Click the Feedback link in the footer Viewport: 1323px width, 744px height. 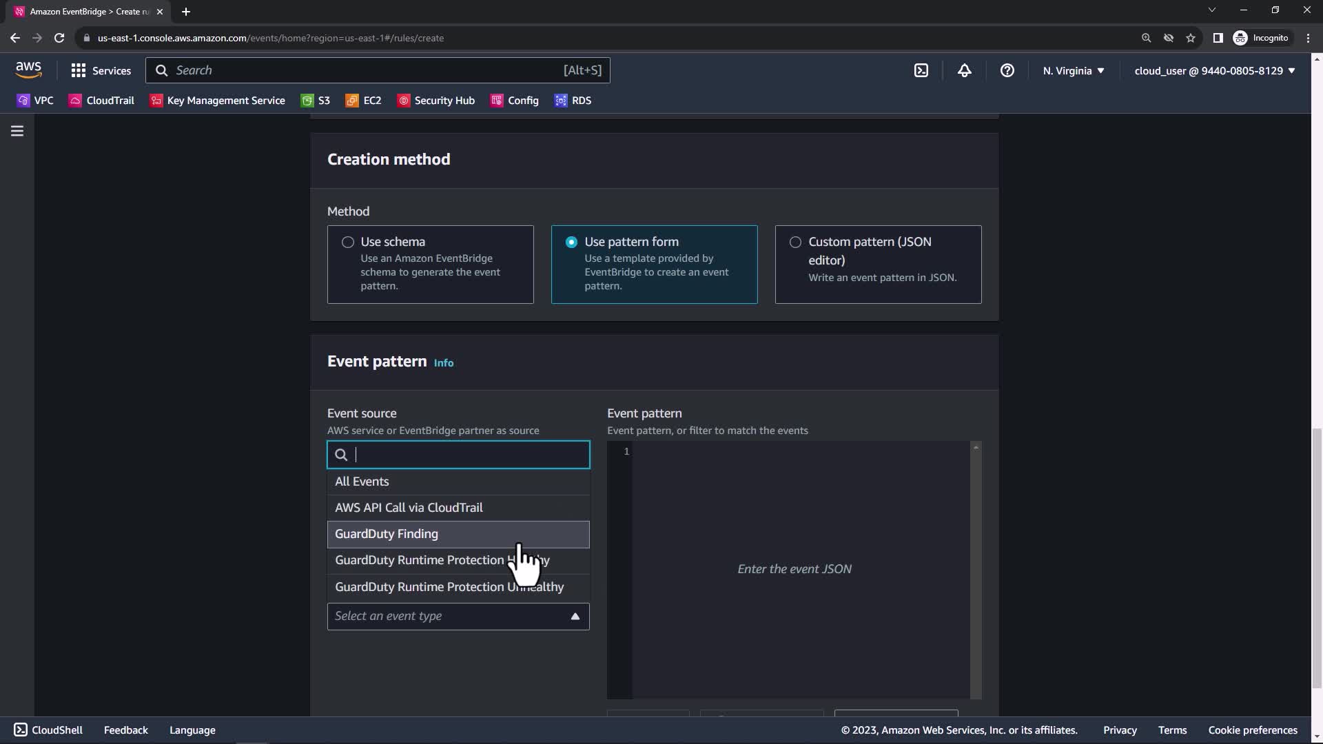click(125, 730)
